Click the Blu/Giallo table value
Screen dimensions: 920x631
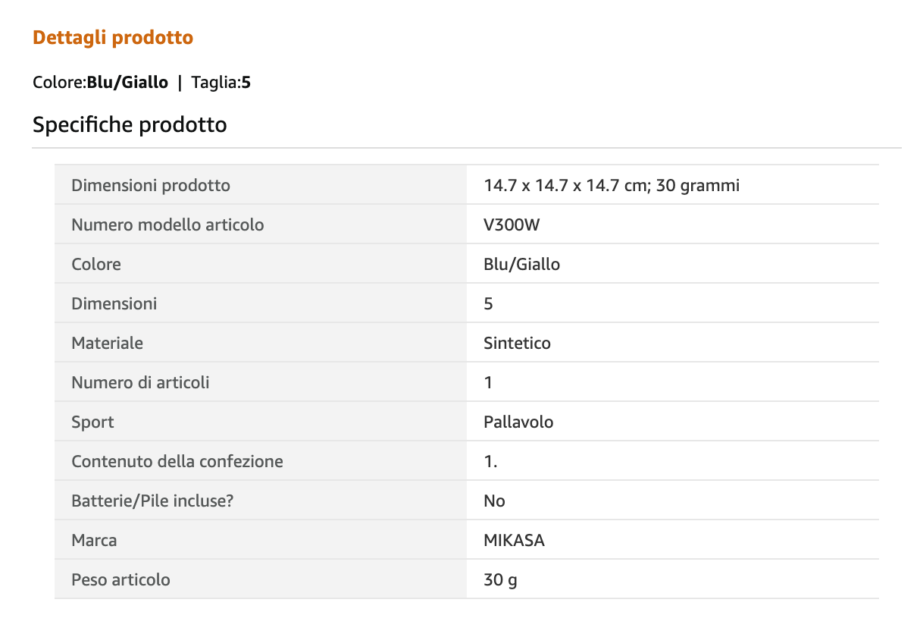click(x=522, y=264)
